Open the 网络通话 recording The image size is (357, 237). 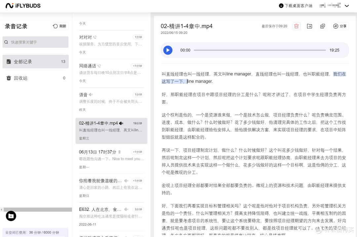tap(111, 73)
